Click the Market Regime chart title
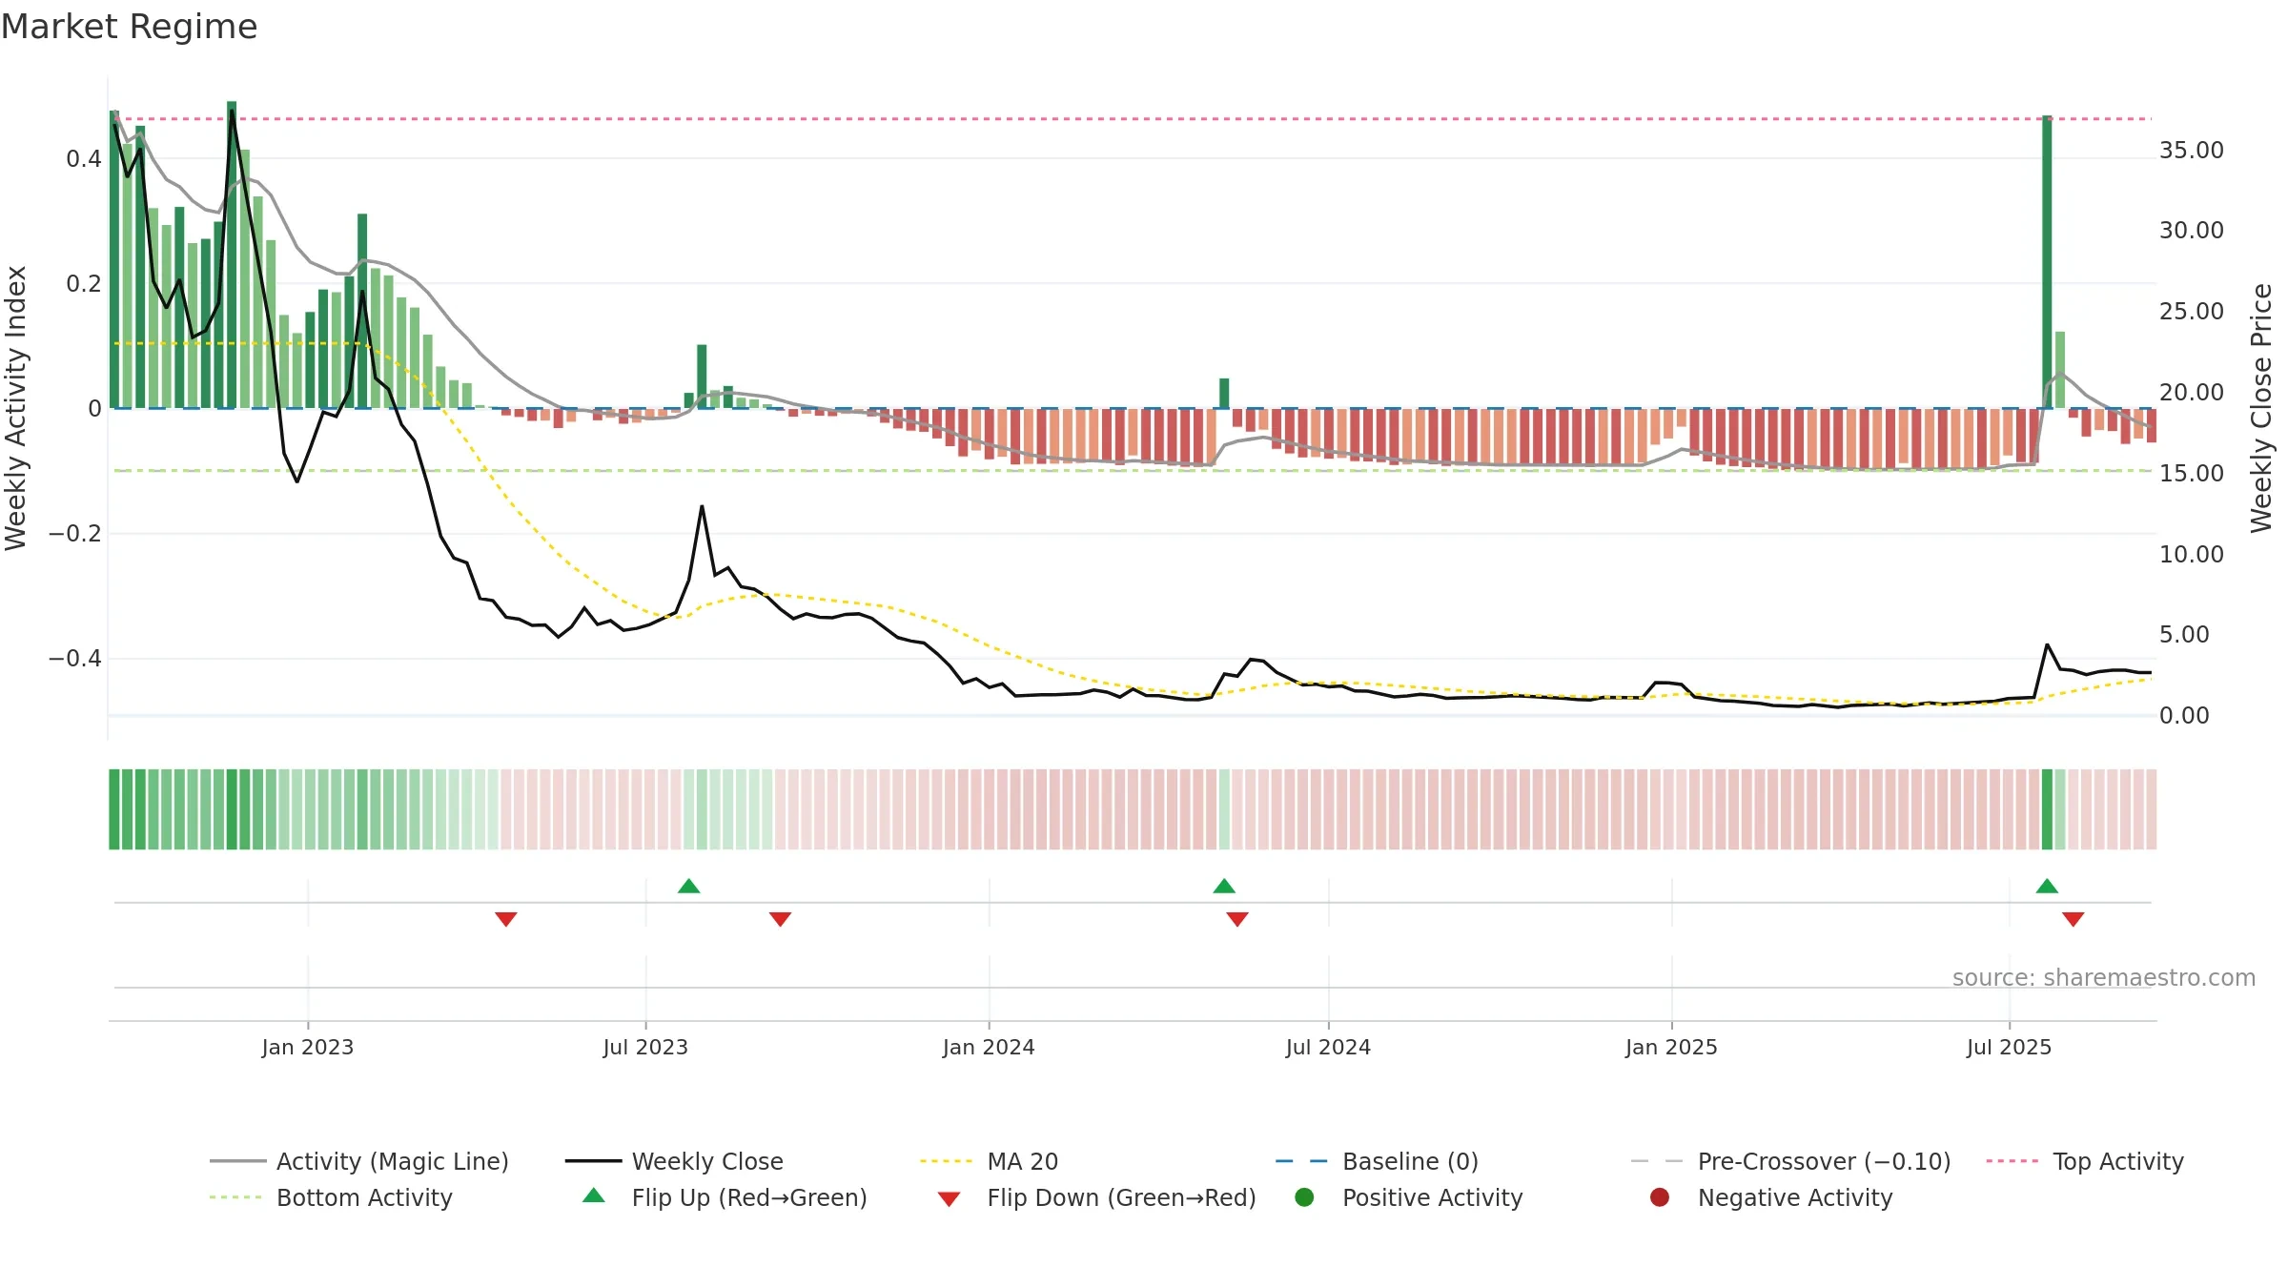Image resolution: width=2288 pixels, height=1287 pixels. pyautogui.click(x=129, y=27)
